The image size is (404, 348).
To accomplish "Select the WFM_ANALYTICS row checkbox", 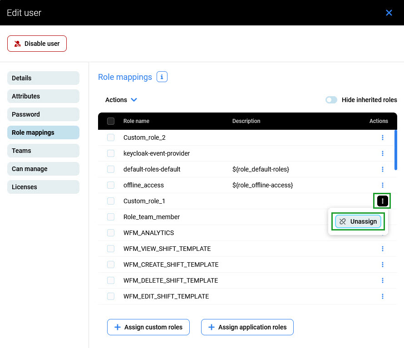I will pyautogui.click(x=111, y=233).
